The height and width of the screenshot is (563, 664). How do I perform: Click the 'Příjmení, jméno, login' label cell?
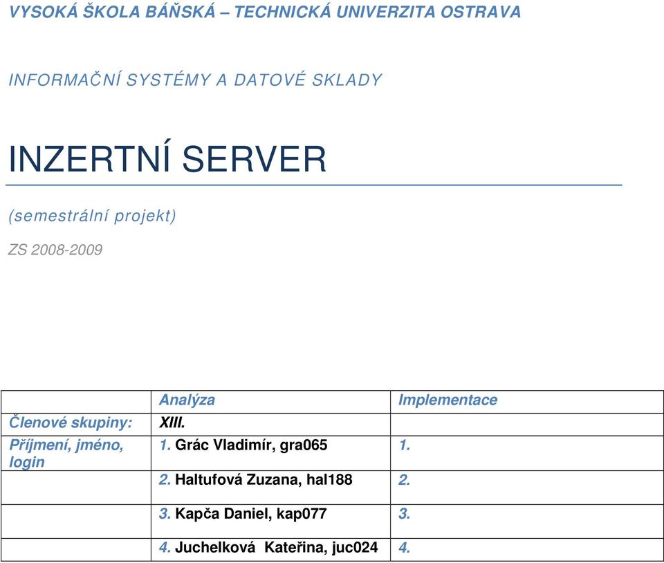pos(76,453)
